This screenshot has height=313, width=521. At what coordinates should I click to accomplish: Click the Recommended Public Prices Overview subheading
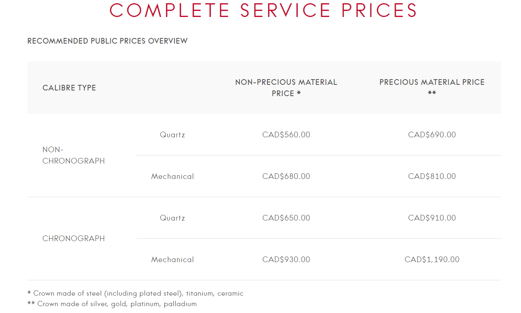107,41
